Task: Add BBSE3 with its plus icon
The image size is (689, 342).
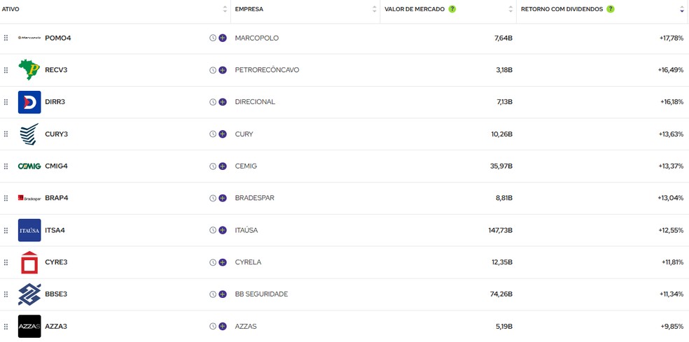Action: pos(223,294)
